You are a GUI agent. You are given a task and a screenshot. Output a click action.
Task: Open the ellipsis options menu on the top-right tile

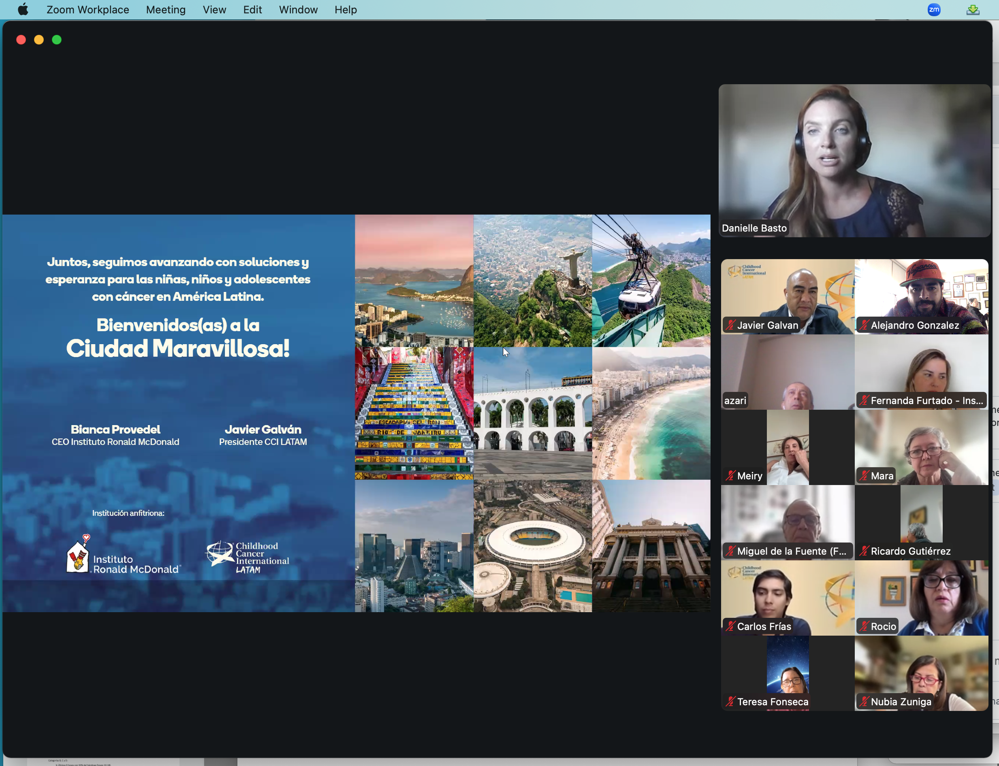[x=976, y=98]
